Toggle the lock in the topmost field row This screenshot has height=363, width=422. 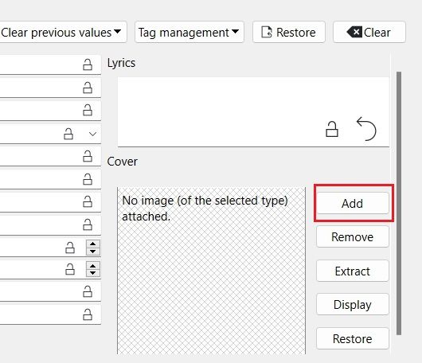tap(88, 64)
